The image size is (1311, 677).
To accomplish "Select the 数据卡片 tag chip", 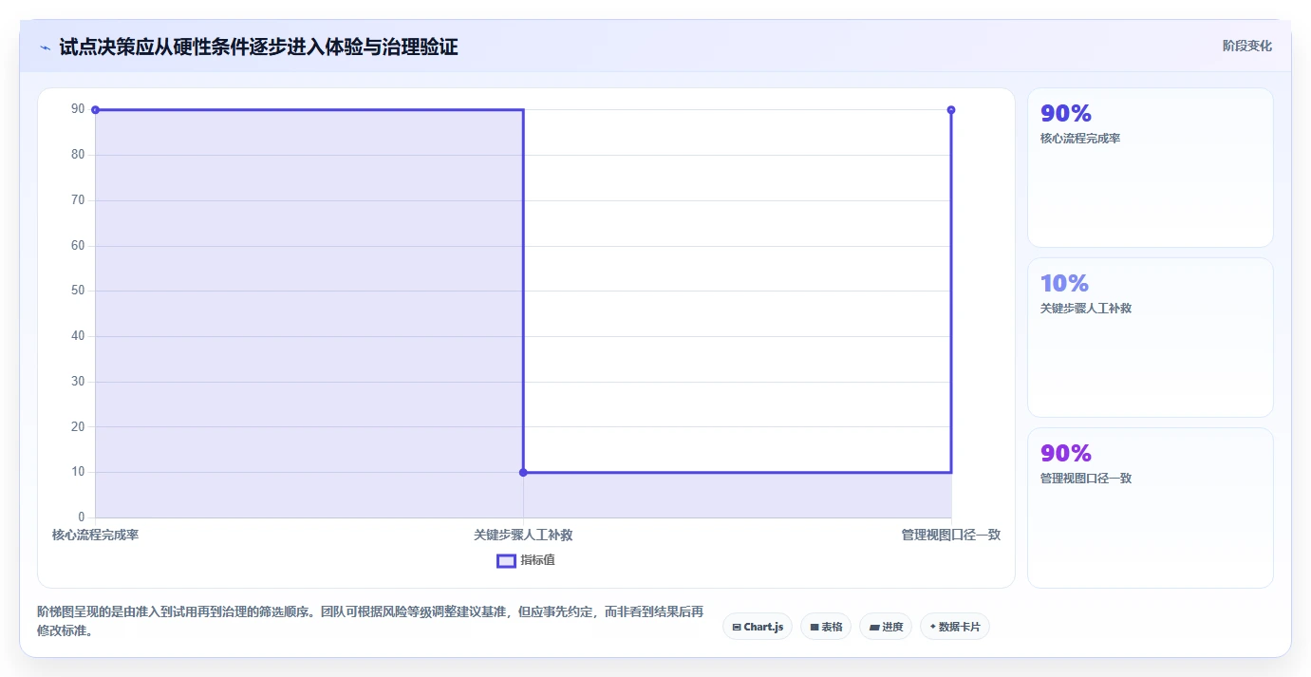I will click(955, 627).
